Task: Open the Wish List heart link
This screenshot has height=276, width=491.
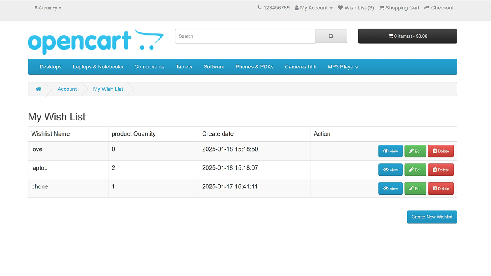Action: click(356, 8)
